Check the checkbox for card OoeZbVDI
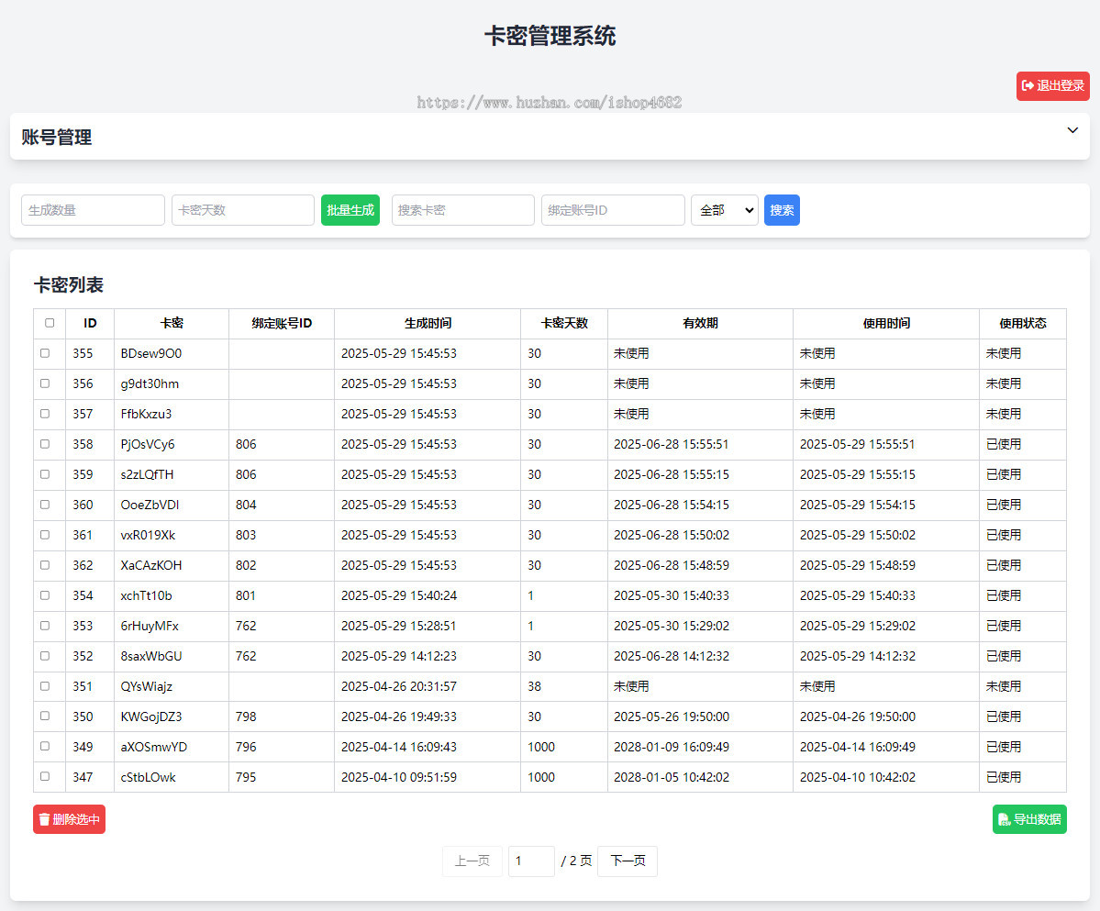The width and height of the screenshot is (1100, 911). click(x=45, y=505)
